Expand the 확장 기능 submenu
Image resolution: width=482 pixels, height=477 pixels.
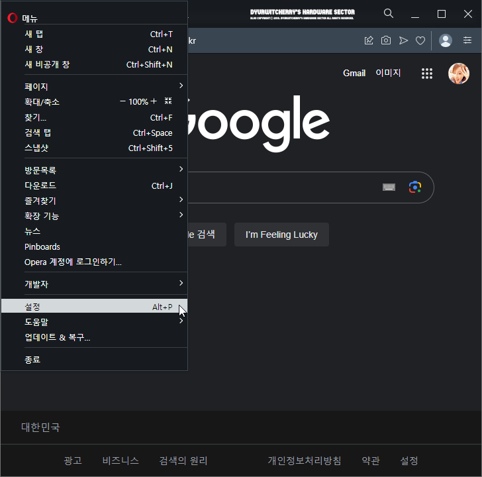pyautogui.click(x=95, y=216)
